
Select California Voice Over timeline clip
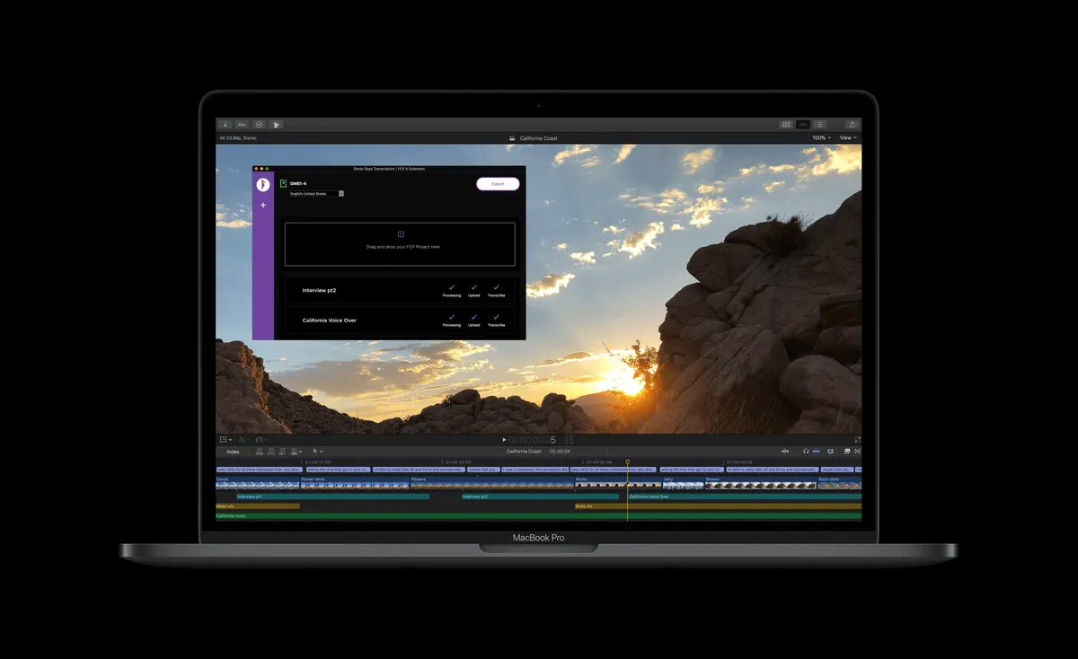[x=745, y=496]
